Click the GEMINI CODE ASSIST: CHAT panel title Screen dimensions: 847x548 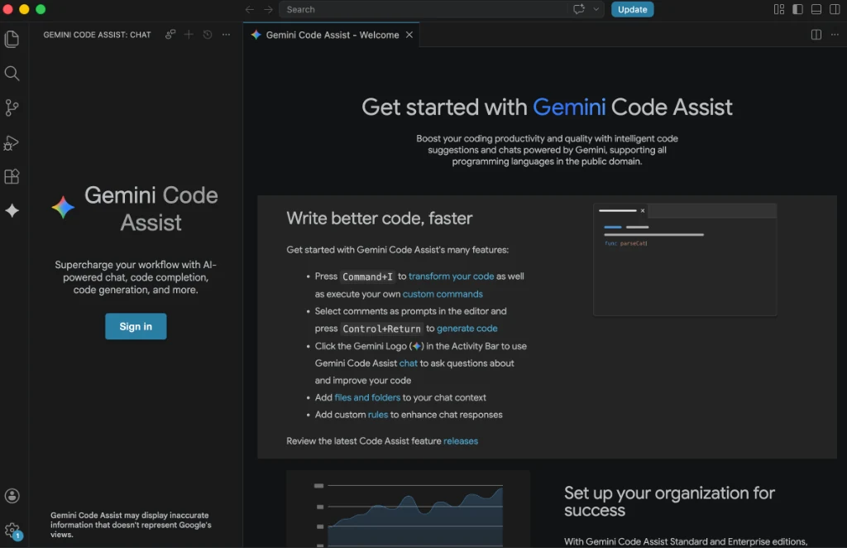coord(98,35)
